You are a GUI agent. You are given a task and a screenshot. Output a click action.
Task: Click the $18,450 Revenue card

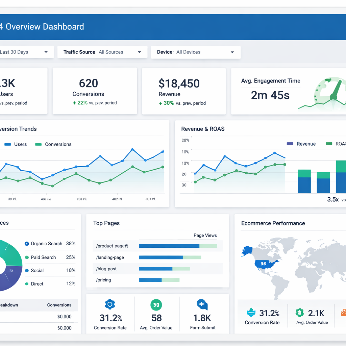coord(184,91)
